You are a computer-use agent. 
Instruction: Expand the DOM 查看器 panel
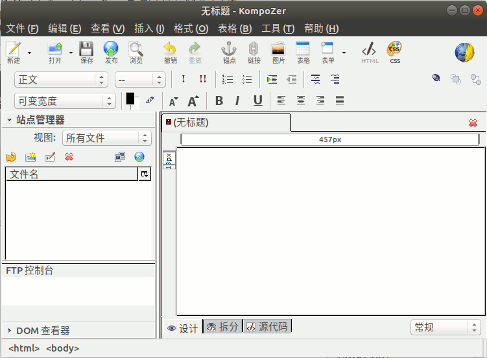point(9,330)
